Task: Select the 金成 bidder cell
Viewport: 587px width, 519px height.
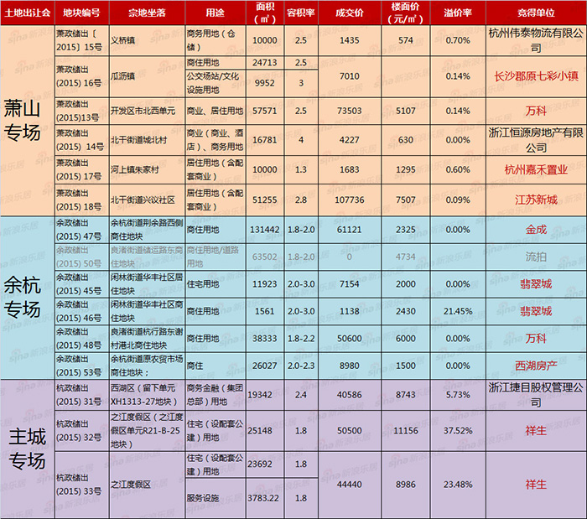Action: (535, 229)
